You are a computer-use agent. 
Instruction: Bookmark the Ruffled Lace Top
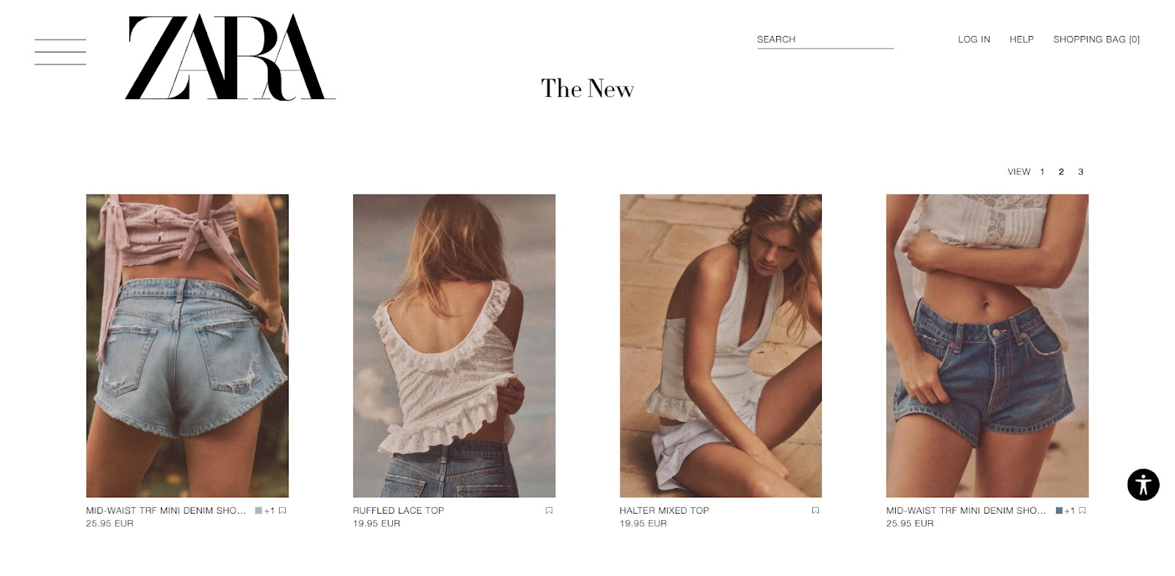(549, 511)
